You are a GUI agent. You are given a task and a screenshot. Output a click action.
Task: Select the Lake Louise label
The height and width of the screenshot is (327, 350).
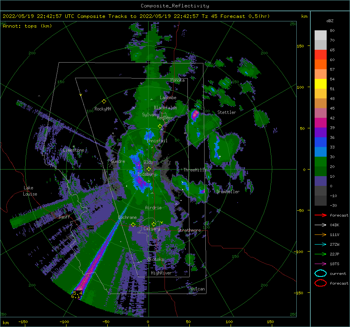click(x=30, y=191)
